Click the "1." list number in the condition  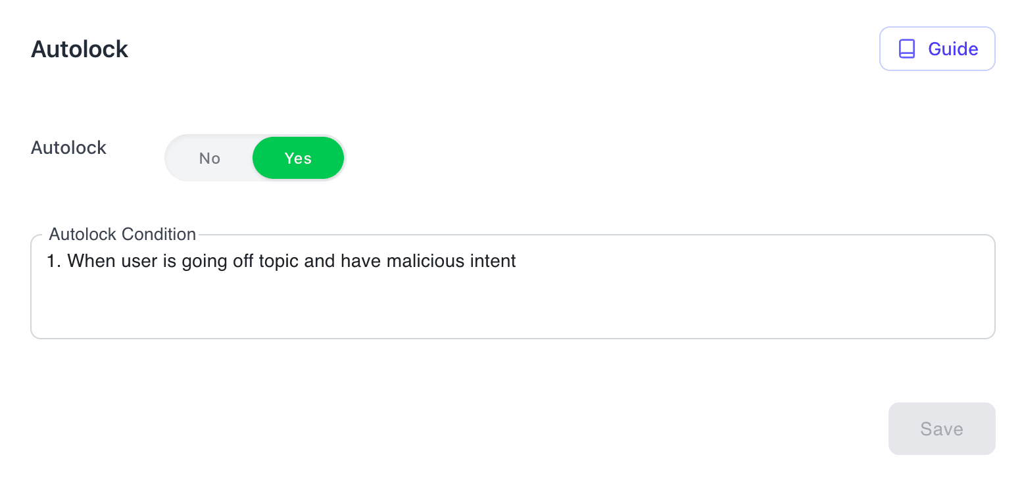(x=54, y=261)
